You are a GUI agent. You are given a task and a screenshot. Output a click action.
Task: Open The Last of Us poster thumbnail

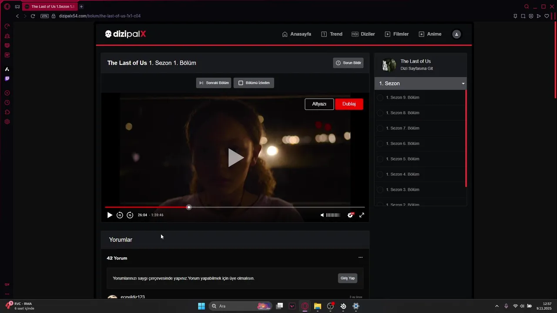(389, 65)
